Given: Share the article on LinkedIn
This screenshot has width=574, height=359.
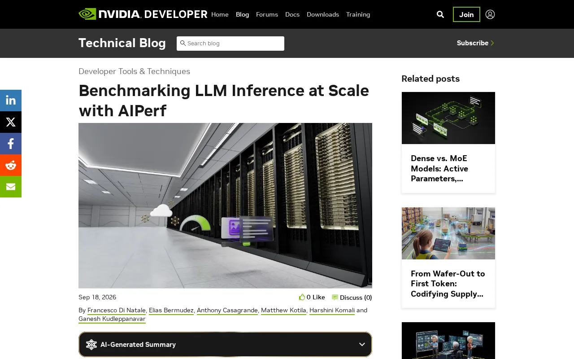Looking at the screenshot, I should coord(11,101).
